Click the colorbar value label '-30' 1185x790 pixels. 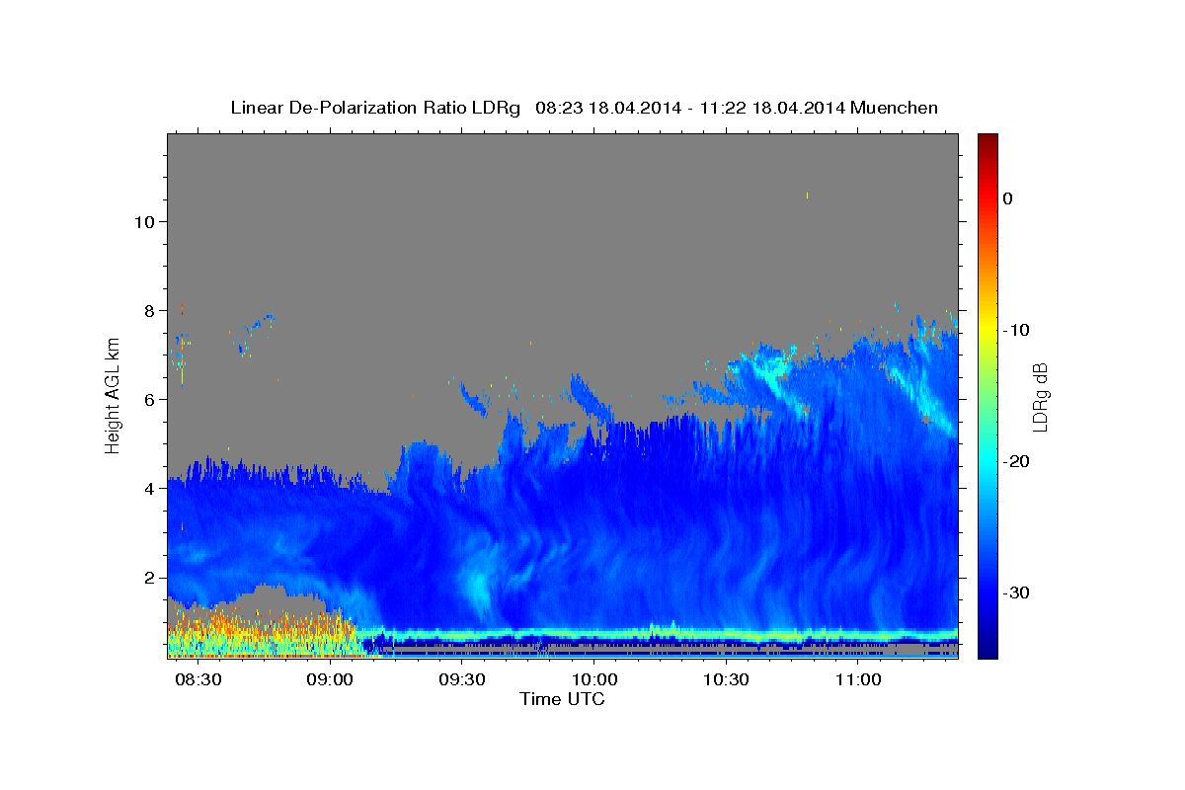[1016, 592]
